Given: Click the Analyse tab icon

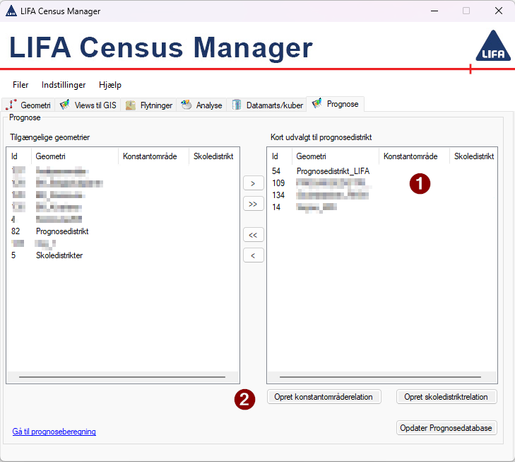Looking at the screenshot, I should click(187, 105).
